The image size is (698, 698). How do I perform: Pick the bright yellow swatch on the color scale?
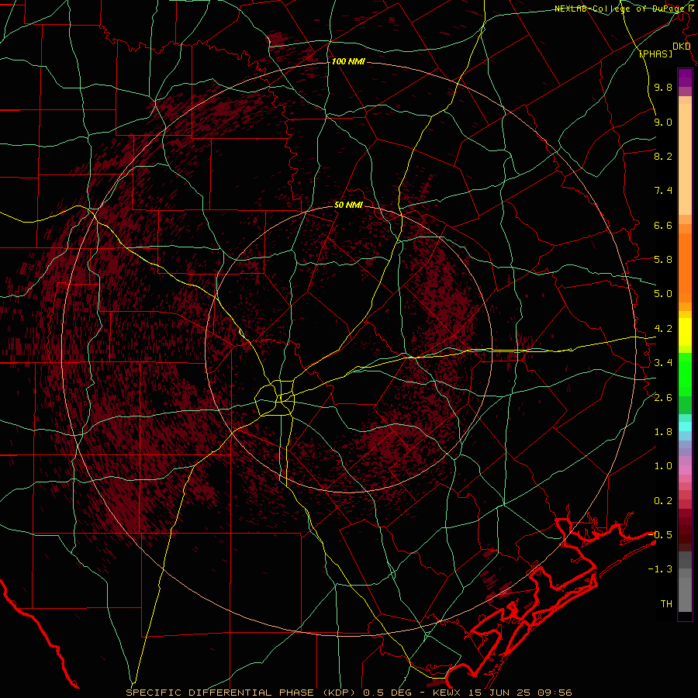pos(685,332)
